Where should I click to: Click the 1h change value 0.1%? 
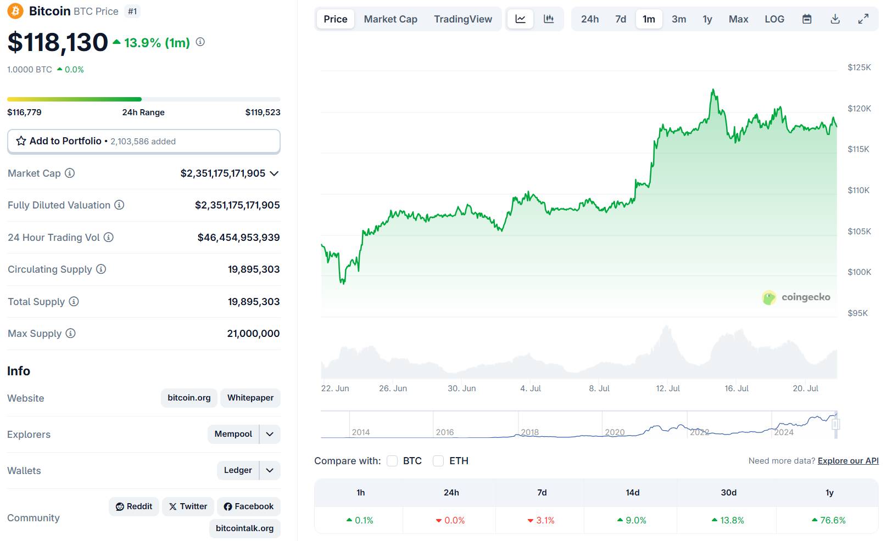click(x=360, y=520)
